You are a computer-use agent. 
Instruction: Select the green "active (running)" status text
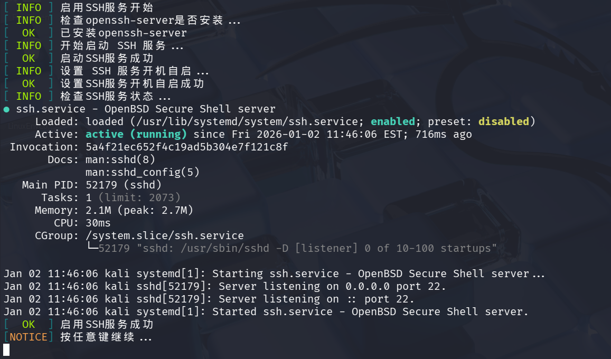click(x=136, y=134)
